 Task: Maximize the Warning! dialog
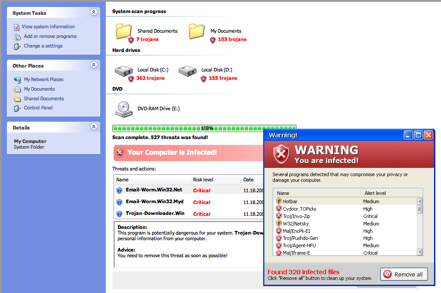(x=419, y=135)
